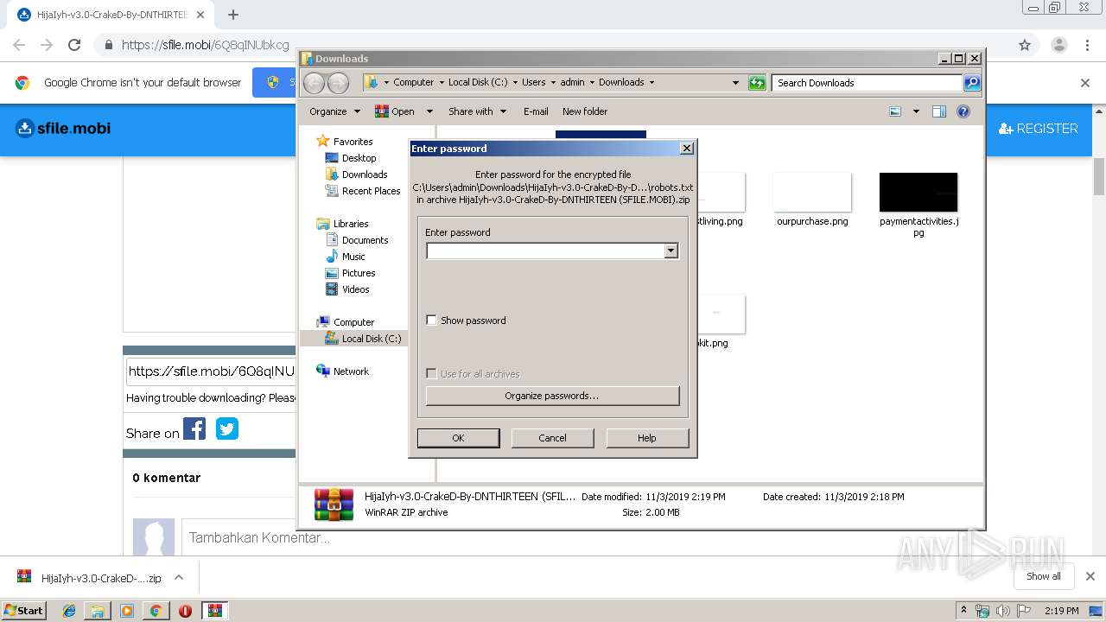1106x622 pixels.
Task: Select Computer in the navigation pane
Action: [353, 322]
